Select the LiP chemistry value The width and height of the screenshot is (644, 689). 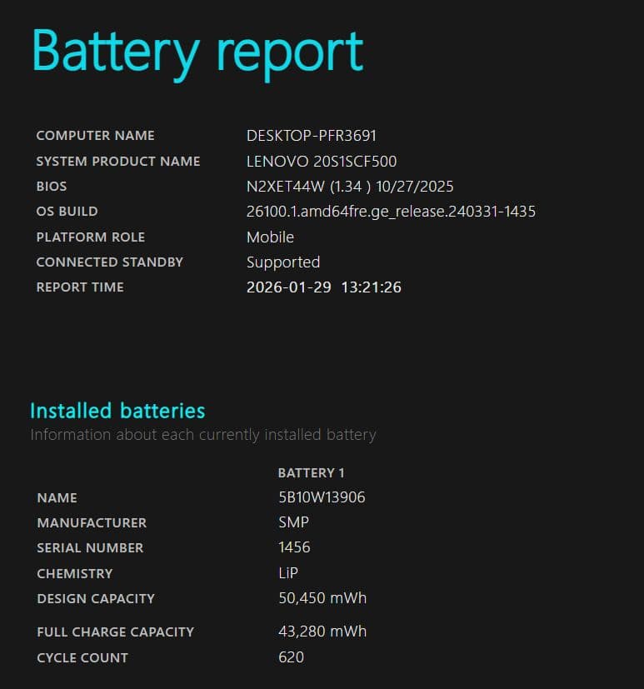point(288,573)
